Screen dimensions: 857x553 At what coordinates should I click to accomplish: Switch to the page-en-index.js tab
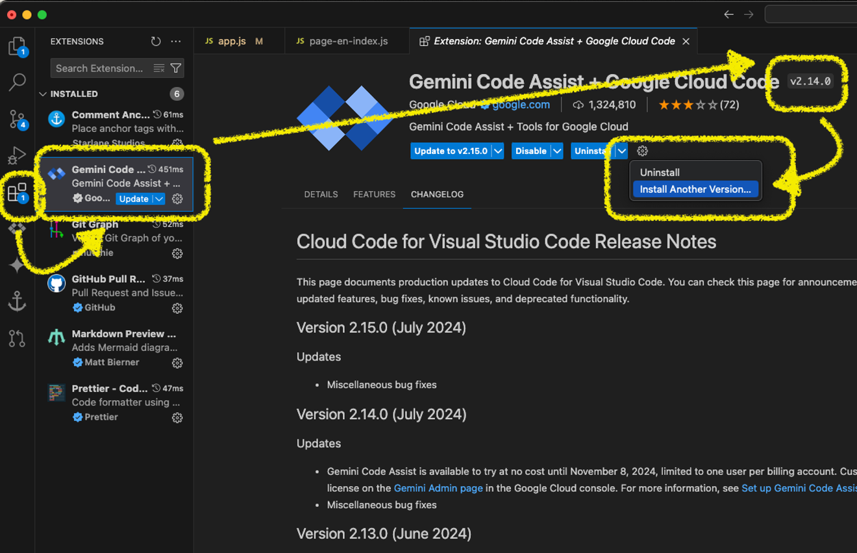click(347, 41)
